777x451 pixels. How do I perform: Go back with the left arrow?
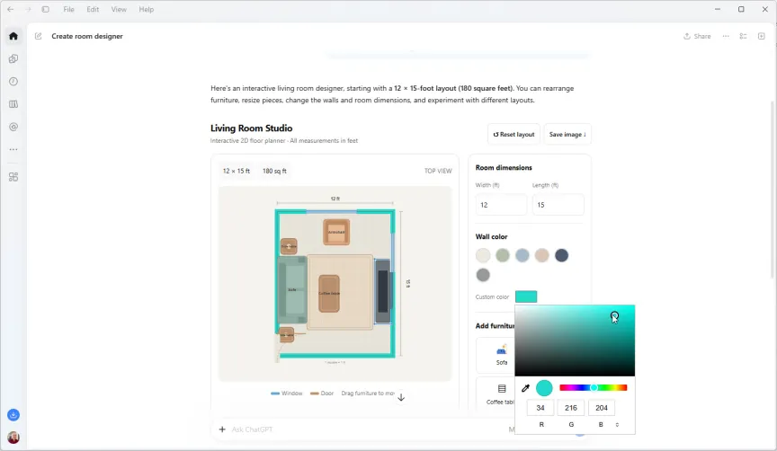(x=11, y=9)
